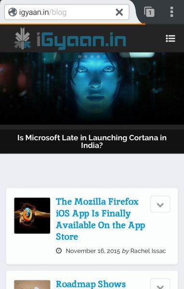Expand chevron for Roadmap Shows article

(x=160, y=285)
